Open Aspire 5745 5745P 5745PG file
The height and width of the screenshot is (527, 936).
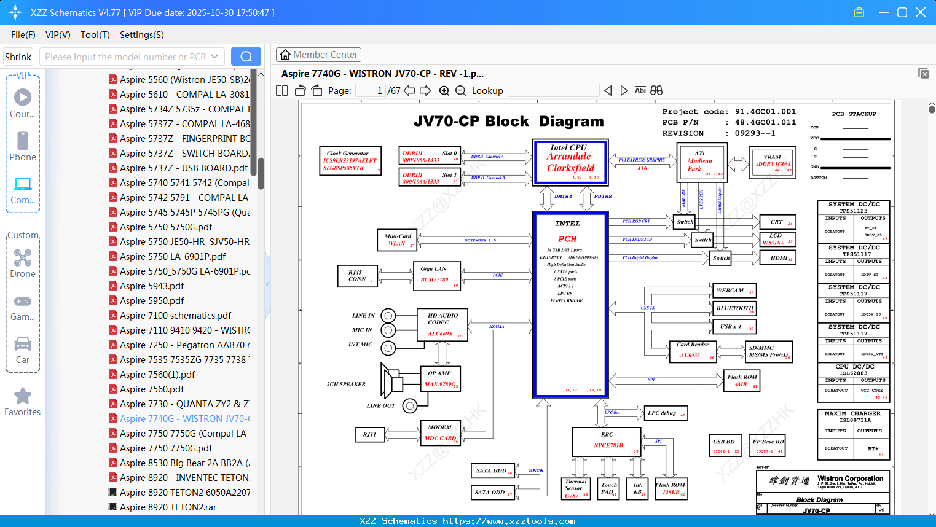click(x=184, y=212)
